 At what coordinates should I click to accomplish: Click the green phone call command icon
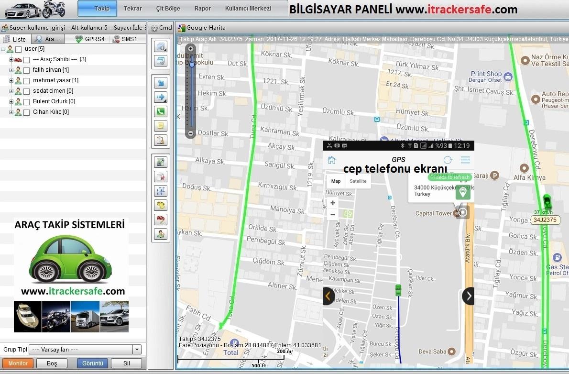pos(160,112)
